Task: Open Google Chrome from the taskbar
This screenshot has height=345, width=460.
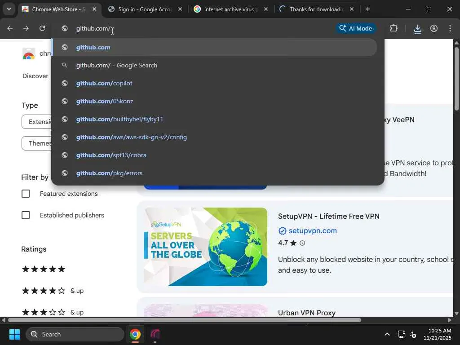Action: (x=135, y=334)
